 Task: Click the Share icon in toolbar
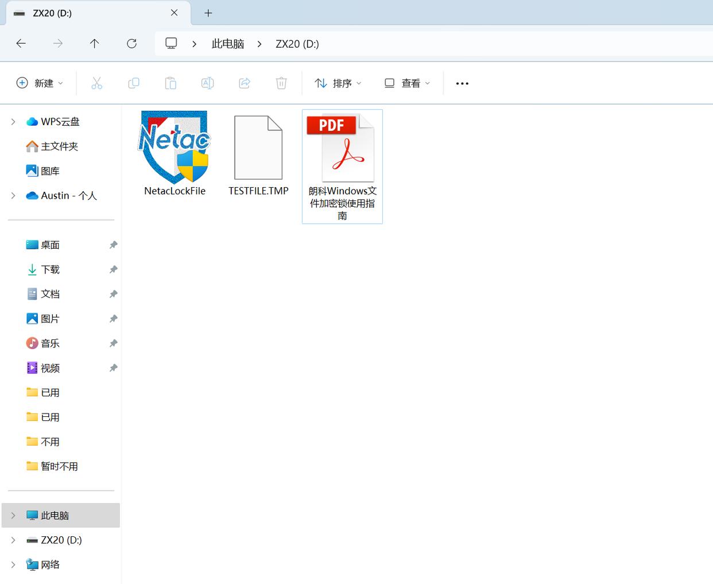245,83
